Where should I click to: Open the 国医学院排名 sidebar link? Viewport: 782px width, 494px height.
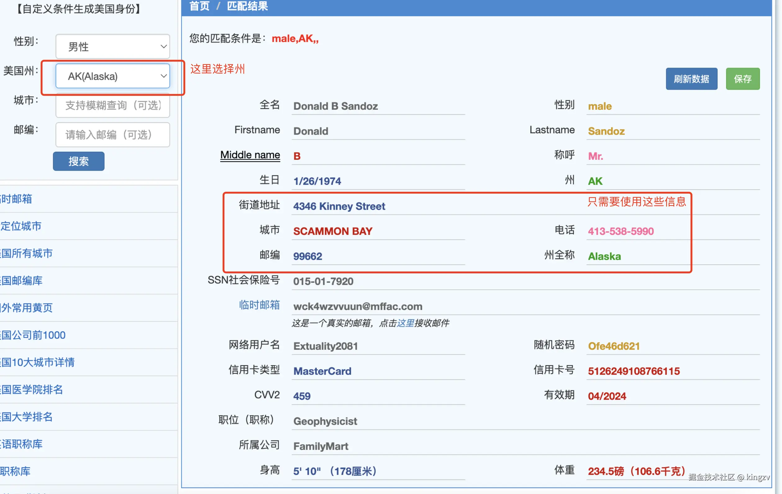tap(32, 389)
